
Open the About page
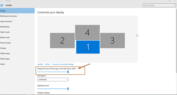17,64
